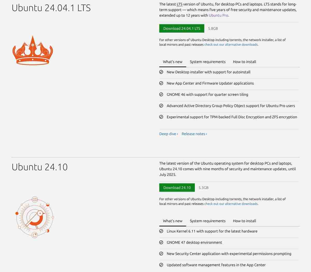Click the checkmark beside autoinstall desktop installer feature

[161, 72]
